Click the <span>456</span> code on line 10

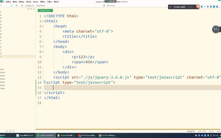click(x=90, y=62)
